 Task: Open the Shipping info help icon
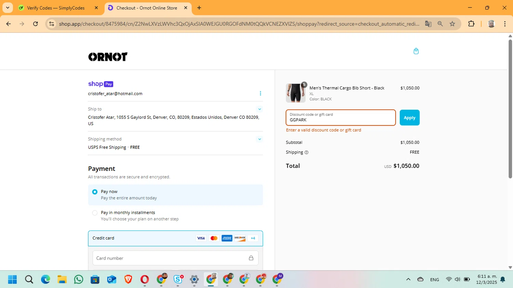(306, 152)
